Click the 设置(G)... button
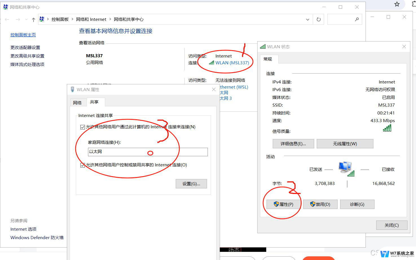The image size is (416, 260). [x=191, y=184]
